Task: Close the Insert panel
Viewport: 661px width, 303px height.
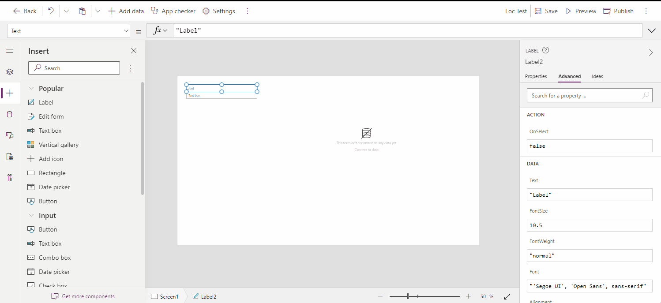Action: (134, 51)
